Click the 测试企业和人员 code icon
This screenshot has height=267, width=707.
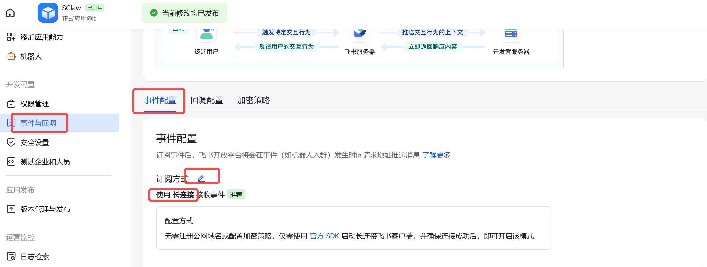point(11,162)
